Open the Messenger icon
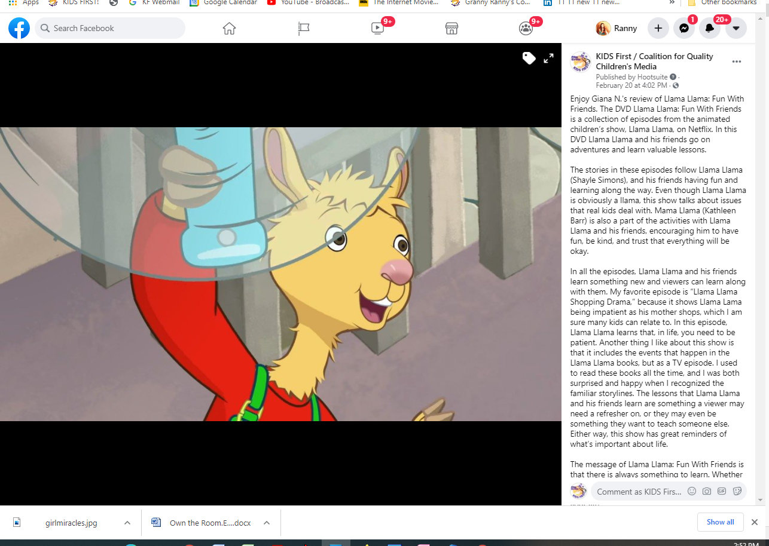This screenshot has height=546, width=769. point(684,28)
